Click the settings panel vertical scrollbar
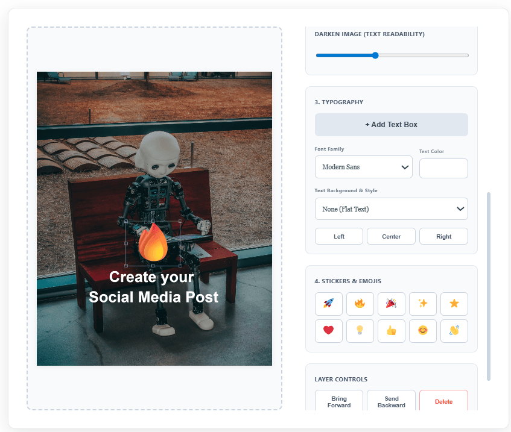 (x=489, y=286)
